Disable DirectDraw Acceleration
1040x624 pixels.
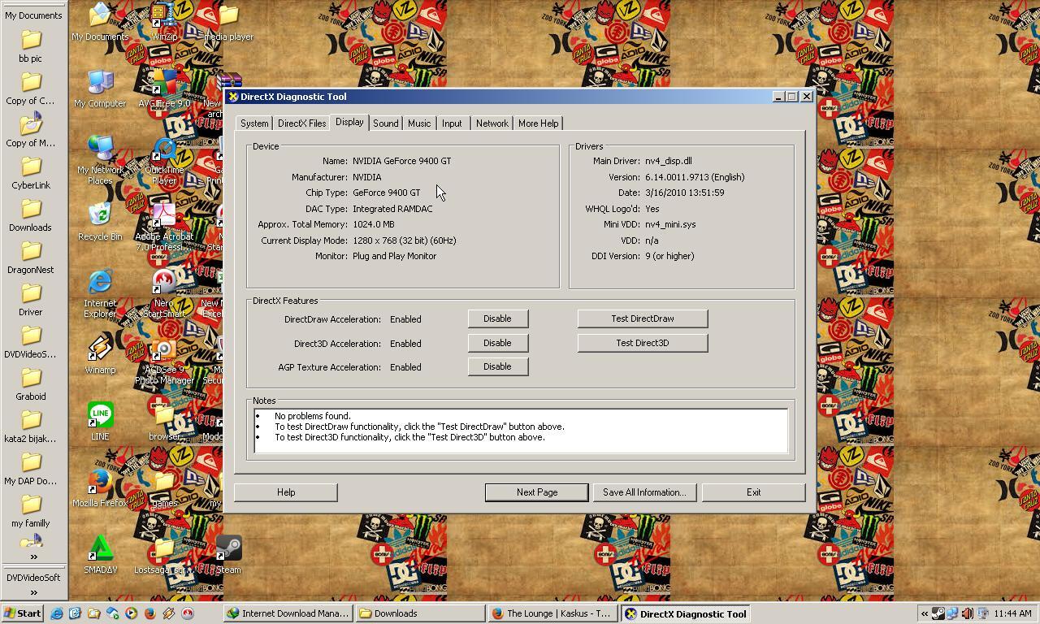pos(497,318)
